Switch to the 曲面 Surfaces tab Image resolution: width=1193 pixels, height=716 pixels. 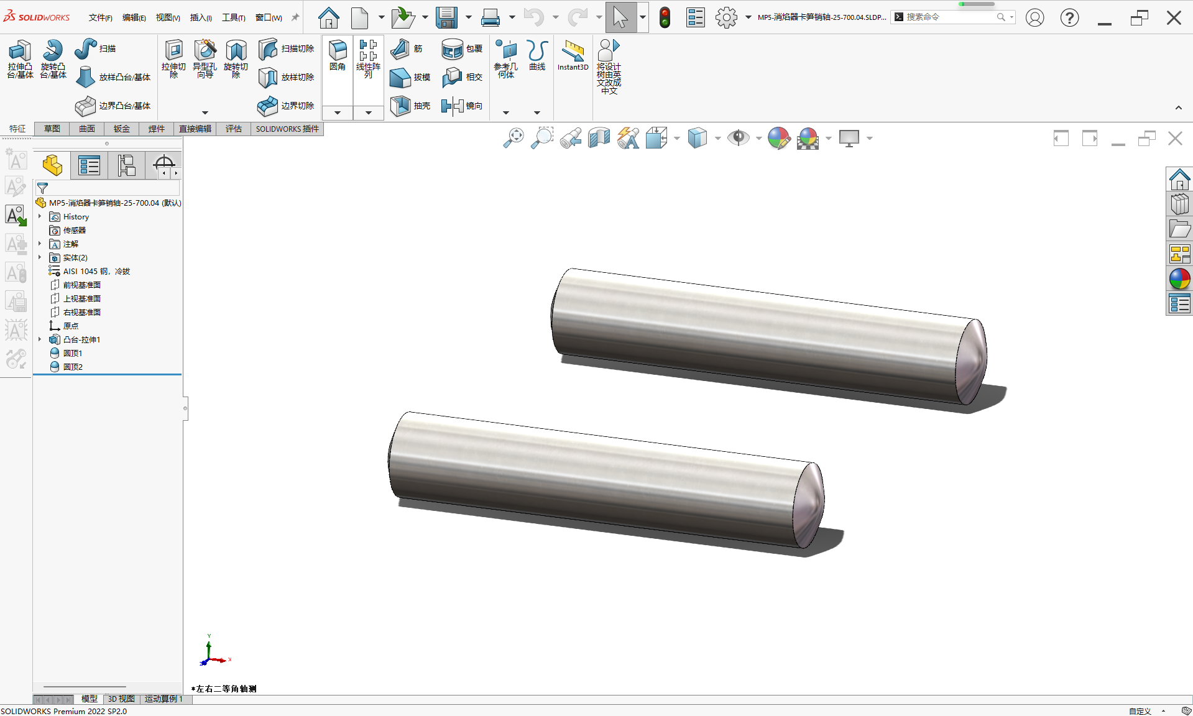[x=87, y=129]
